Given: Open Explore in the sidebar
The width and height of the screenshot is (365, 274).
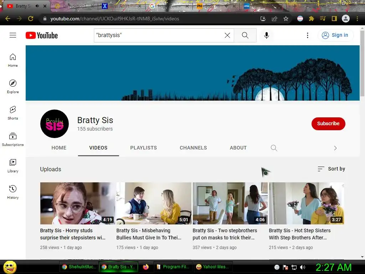Looking at the screenshot, I should point(13,86).
